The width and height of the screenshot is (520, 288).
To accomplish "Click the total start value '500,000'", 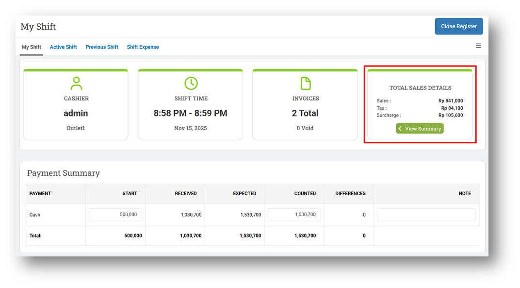I will point(133,236).
